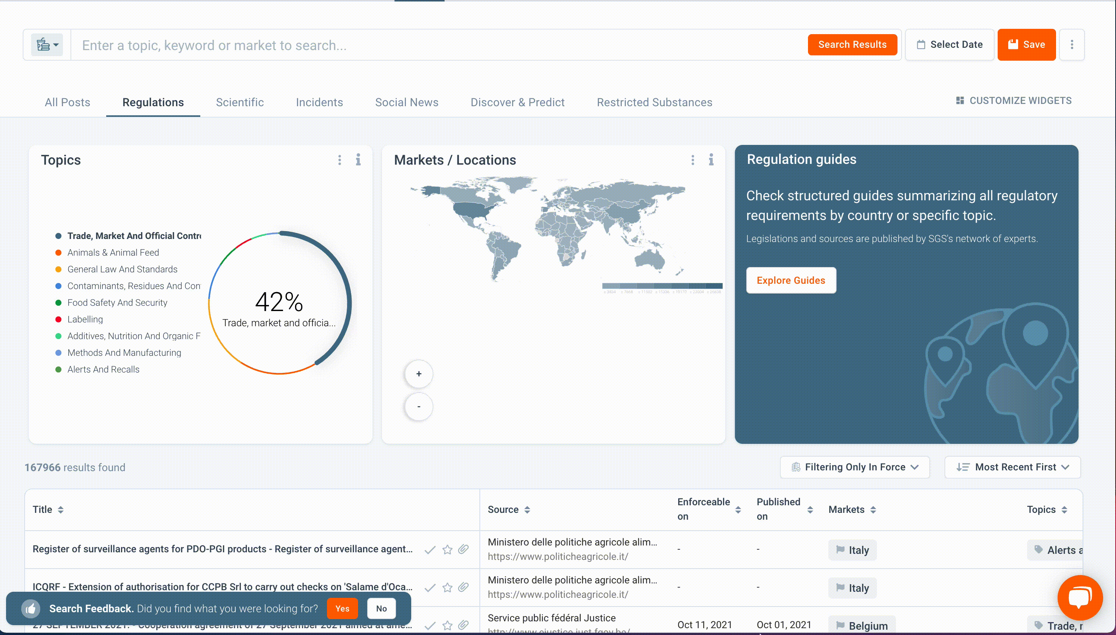Click the map color scale legend bar
1116x635 pixels.
click(x=662, y=286)
